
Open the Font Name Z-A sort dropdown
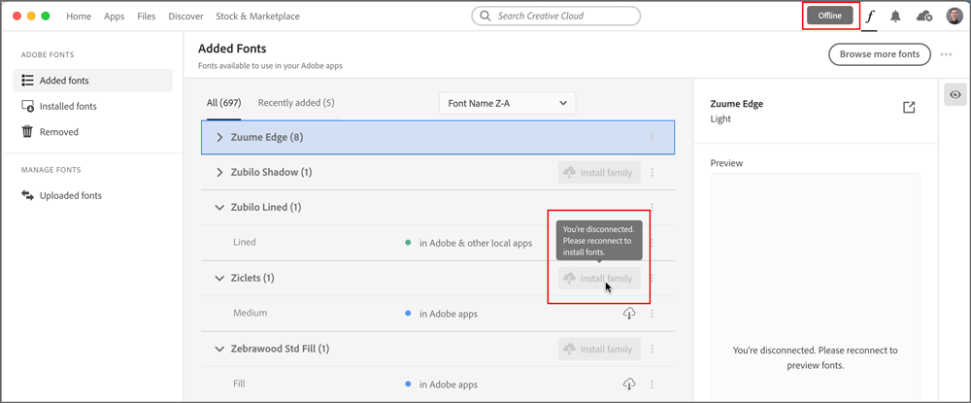507,103
